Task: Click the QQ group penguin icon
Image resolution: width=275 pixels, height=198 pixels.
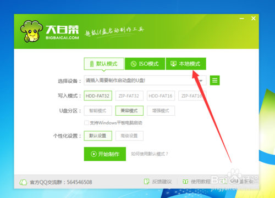Action: [x=23, y=182]
